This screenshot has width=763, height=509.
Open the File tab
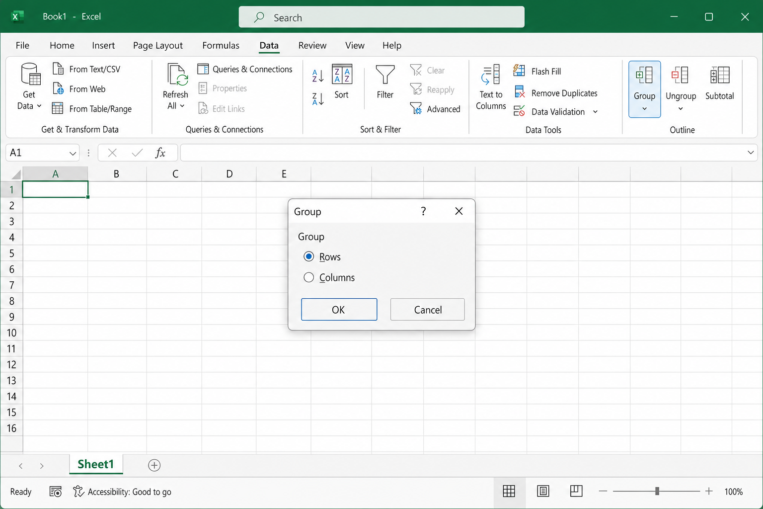pos(22,45)
